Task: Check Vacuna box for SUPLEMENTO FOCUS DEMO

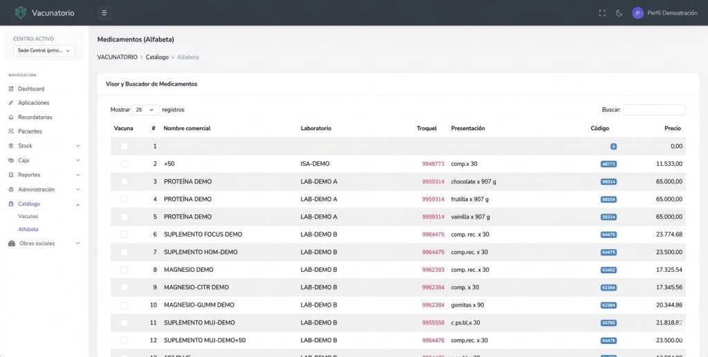Action: [124, 235]
